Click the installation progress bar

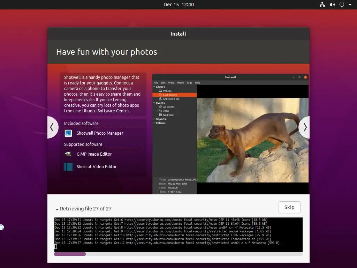click(x=178, y=254)
